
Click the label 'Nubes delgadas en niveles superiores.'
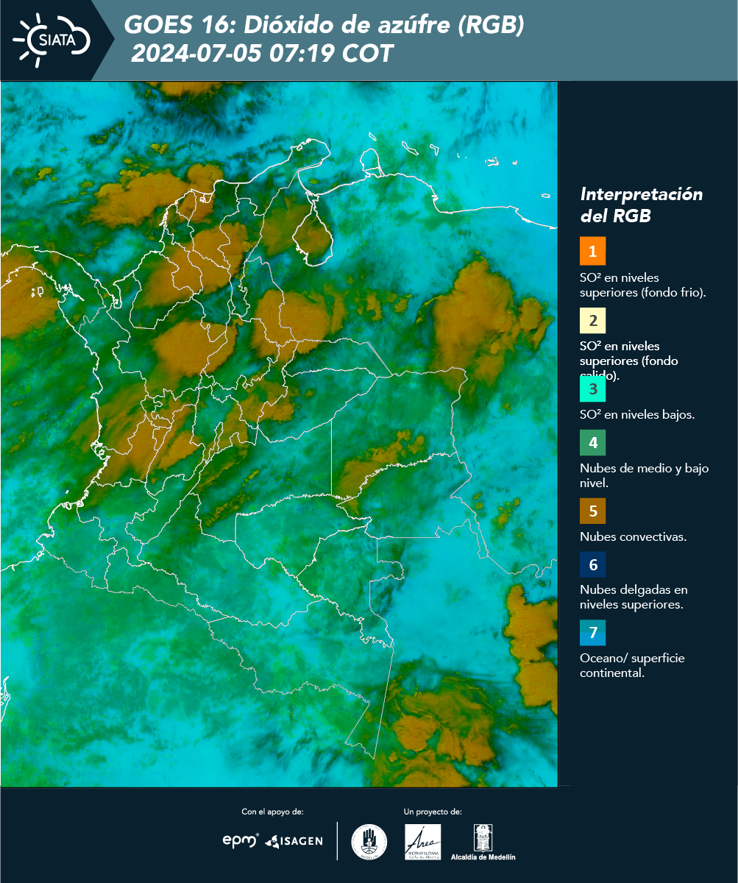click(634, 597)
